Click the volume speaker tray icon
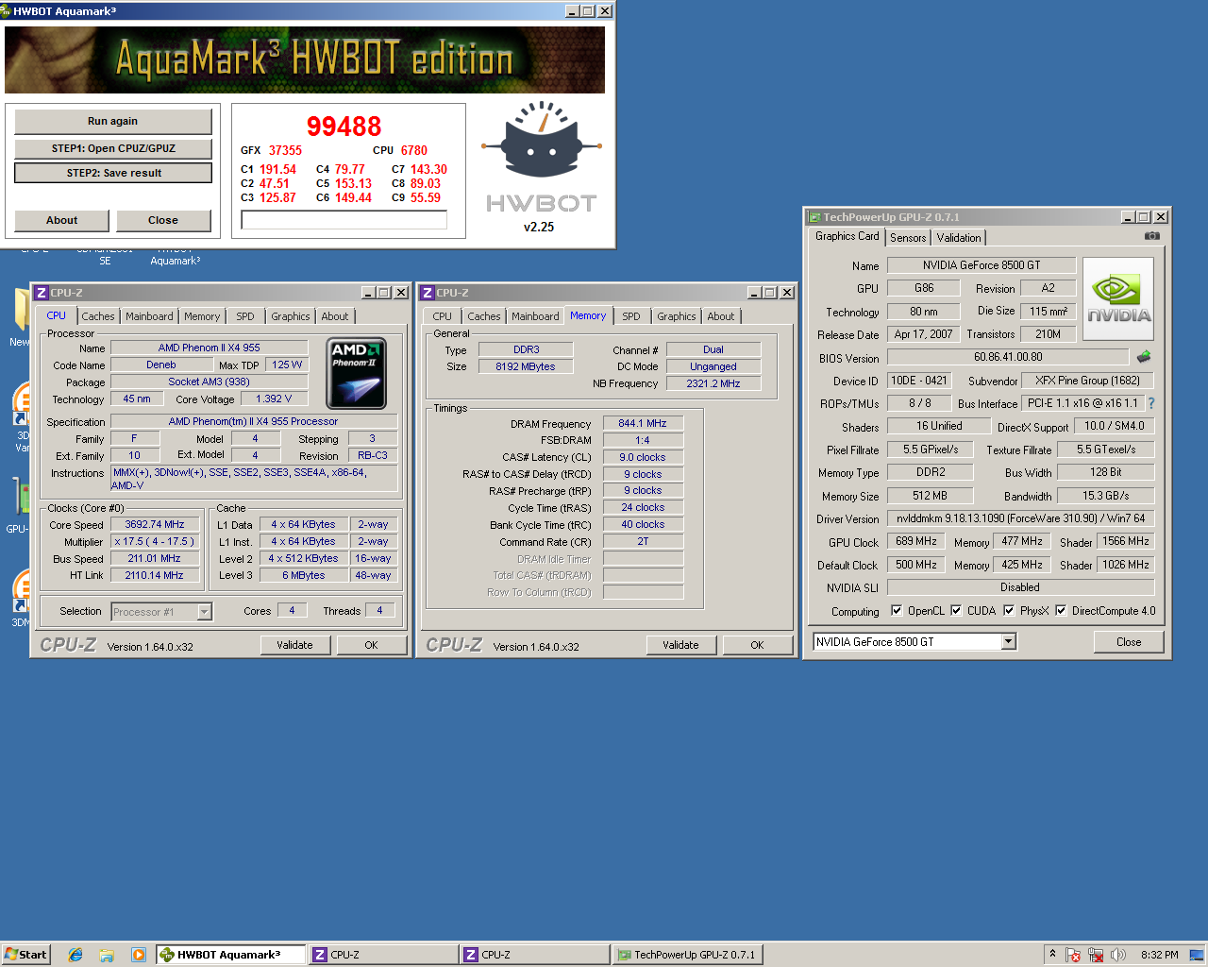The image size is (1208, 967). point(1118,955)
